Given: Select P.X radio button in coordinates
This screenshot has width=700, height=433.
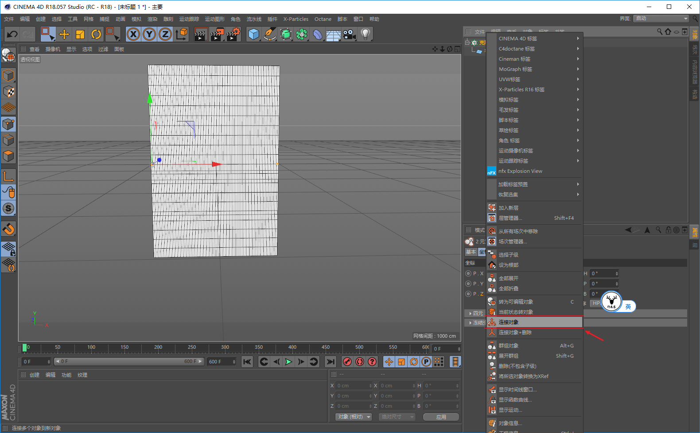Looking at the screenshot, I should (x=468, y=273).
